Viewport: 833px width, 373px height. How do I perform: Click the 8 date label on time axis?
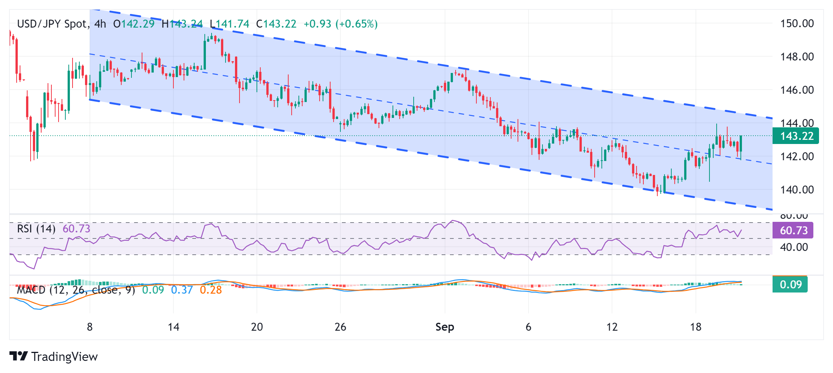coord(90,327)
